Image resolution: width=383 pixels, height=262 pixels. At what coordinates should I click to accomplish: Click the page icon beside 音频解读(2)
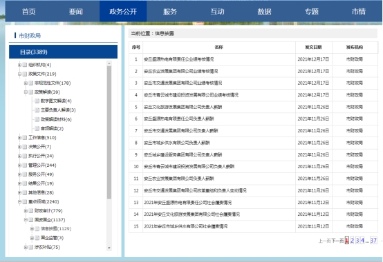(37, 128)
